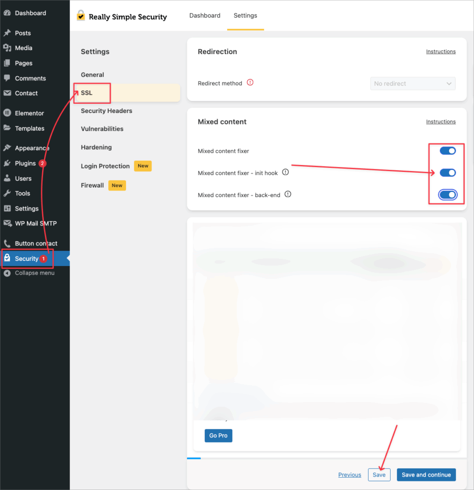This screenshot has height=490, width=474.
Task: Click the Dashboard gauge icon in sidebar
Action: (7, 13)
